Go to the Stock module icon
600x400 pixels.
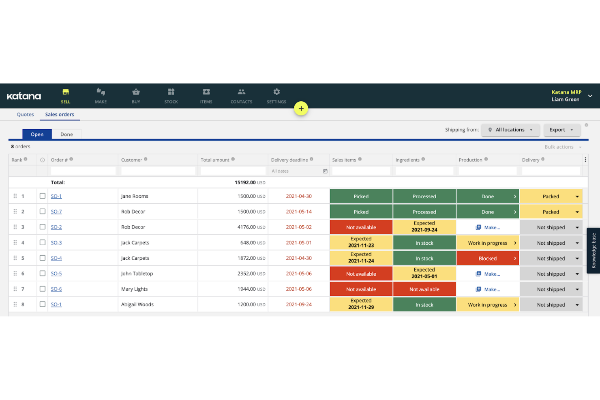pos(171,92)
